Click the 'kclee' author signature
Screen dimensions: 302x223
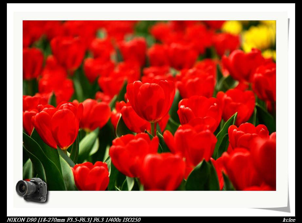[x=289, y=220]
